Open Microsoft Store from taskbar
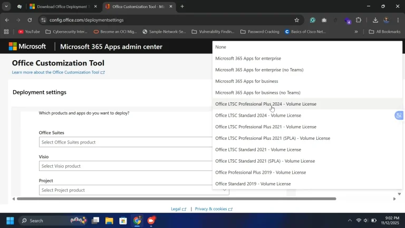405x228 pixels. click(123, 221)
